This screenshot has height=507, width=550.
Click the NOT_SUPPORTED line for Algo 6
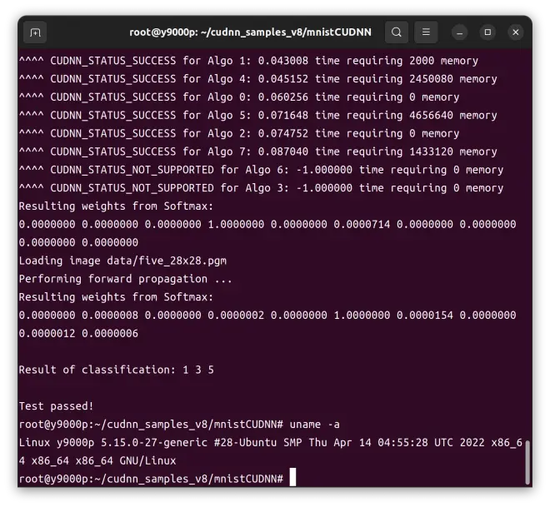261,170
